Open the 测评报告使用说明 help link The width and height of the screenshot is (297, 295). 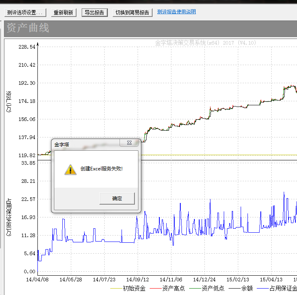176,12
